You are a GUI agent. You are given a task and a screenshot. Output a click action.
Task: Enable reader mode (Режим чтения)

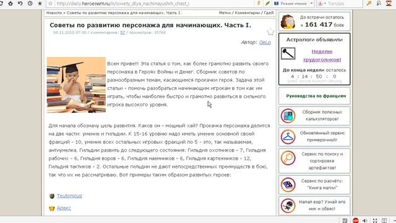[291, 4]
